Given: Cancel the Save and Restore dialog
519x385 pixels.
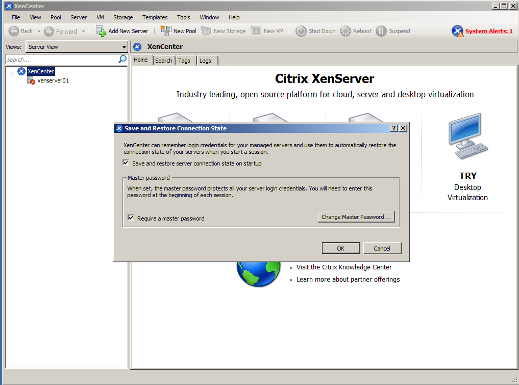Looking at the screenshot, I should (382, 249).
